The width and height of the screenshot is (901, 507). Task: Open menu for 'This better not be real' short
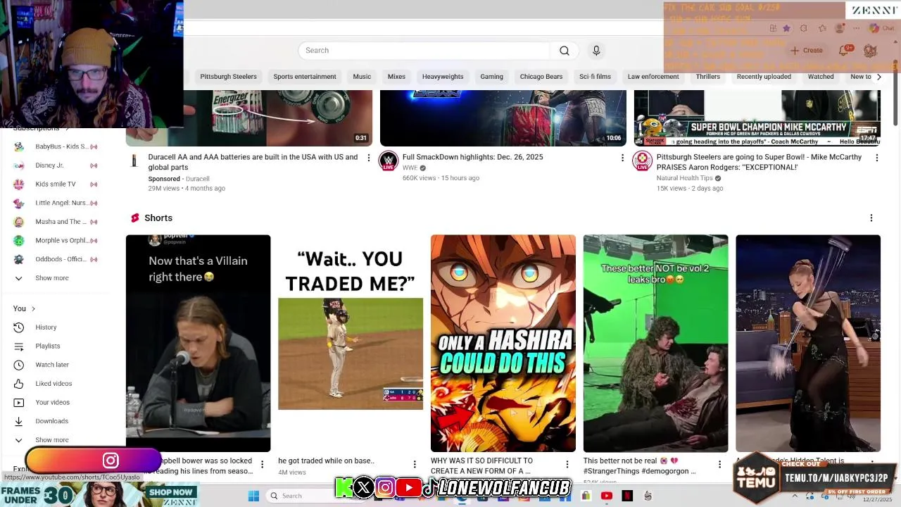coord(719,464)
